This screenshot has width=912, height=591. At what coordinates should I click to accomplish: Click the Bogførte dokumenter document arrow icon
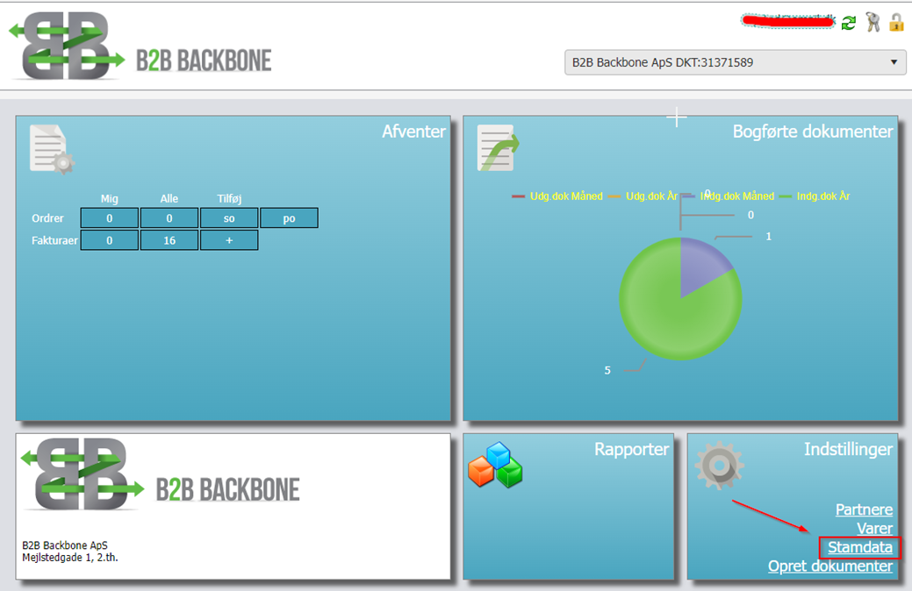pyautogui.click(x=498, y=147)
